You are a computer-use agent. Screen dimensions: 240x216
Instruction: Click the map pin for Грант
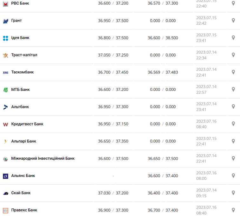233,21
